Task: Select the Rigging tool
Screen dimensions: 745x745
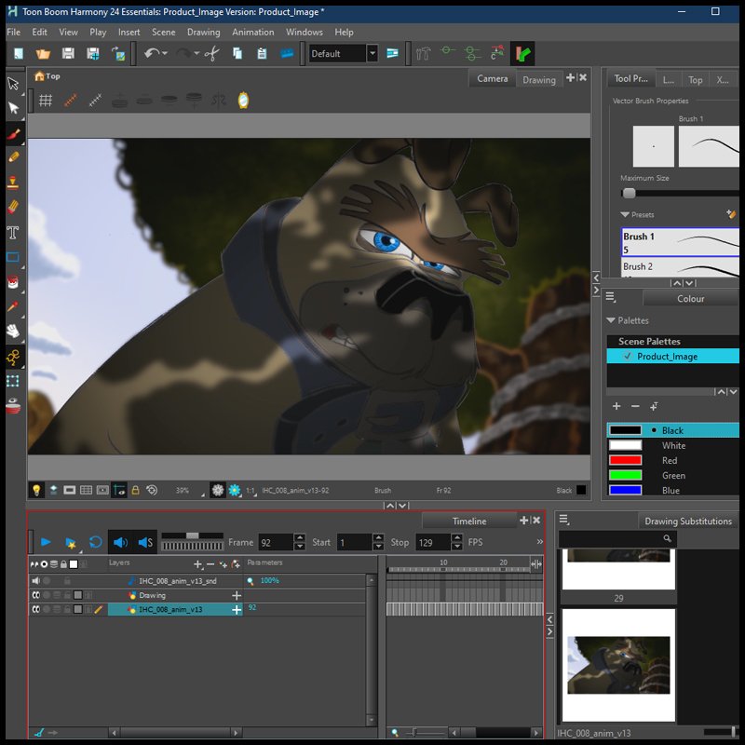Action: point(13,357)
